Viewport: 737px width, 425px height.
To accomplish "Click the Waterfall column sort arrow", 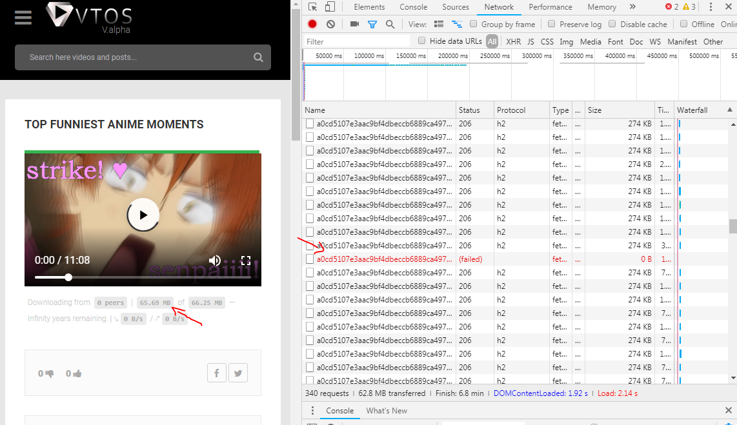I will (x=729, y=110).
